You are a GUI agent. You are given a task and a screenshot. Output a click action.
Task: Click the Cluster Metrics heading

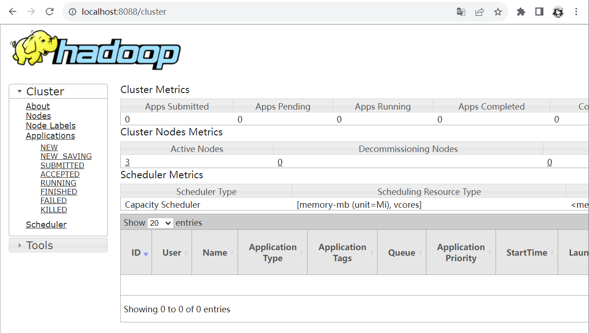coord(155,89)
